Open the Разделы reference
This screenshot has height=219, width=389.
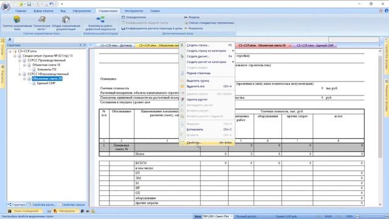tap(192, 18)
